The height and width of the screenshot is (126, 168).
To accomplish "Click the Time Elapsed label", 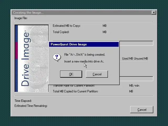I will (23, 101).
